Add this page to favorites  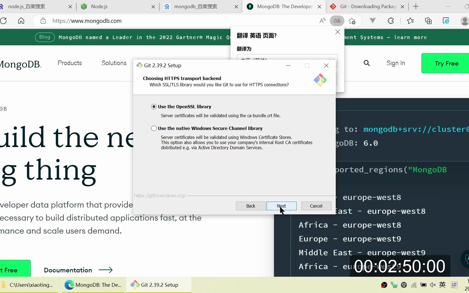[352, 21]
